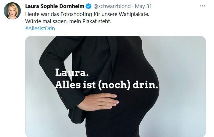Open the tweet's three-dot more menu
The width and height of the screenshot is (214, 137).
tap(203, 6)
